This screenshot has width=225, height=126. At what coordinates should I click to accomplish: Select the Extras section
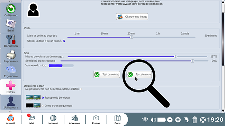point(11,87)
